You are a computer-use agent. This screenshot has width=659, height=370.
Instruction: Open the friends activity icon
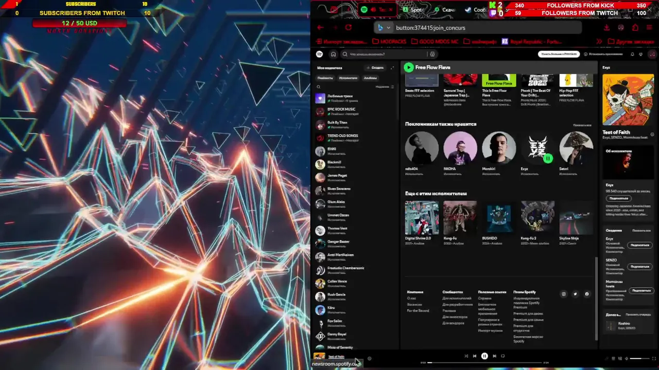point(640,54)
